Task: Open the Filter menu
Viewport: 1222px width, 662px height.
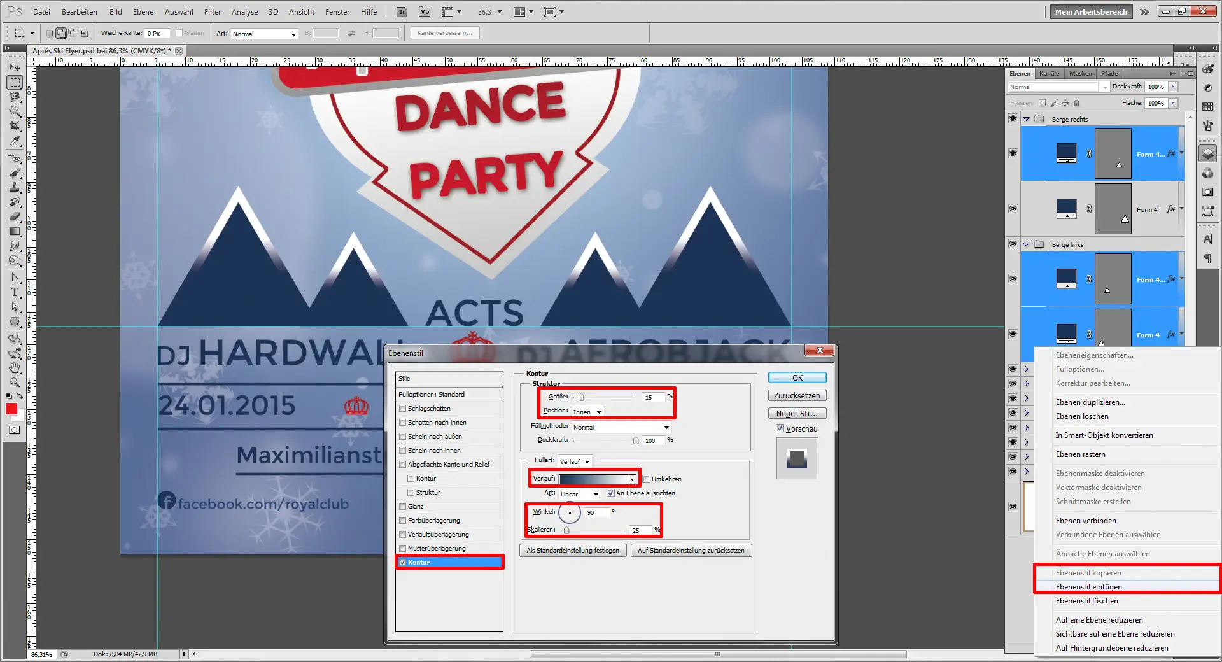Action: pyautogui.click(x=212, y=11)
